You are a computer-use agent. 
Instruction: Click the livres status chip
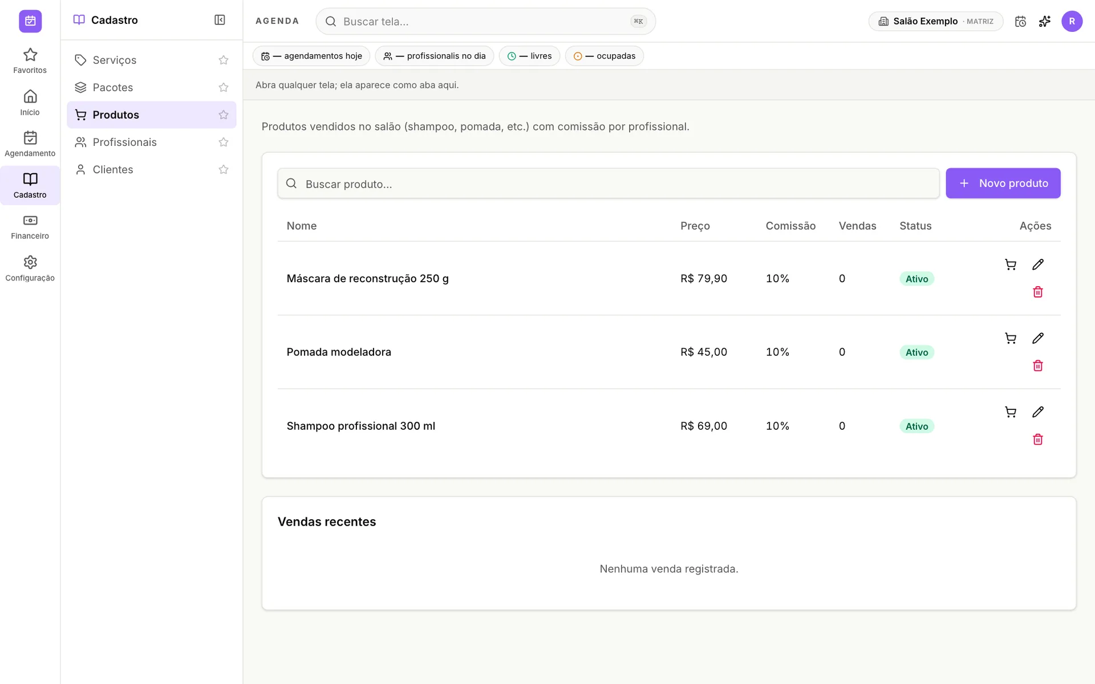(x=529, y=56)
